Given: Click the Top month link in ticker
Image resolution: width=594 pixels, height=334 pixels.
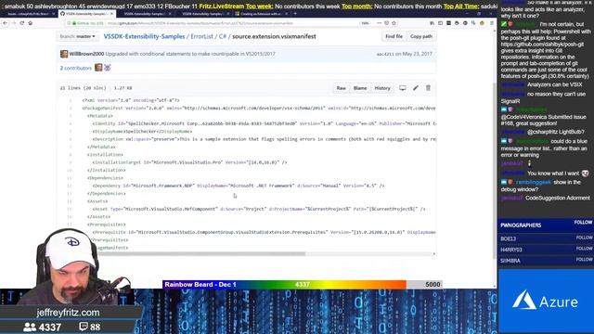Looking at the screenshot, I should pyautogui.click(x=356, y=6).
